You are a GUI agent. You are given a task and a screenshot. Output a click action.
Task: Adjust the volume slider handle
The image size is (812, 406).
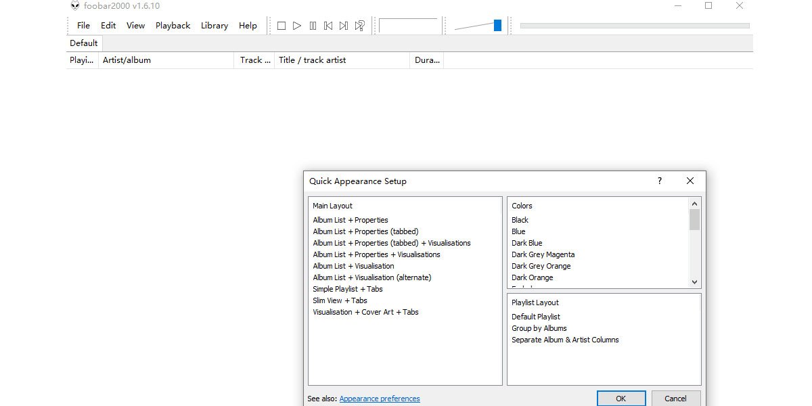(497, 26)
